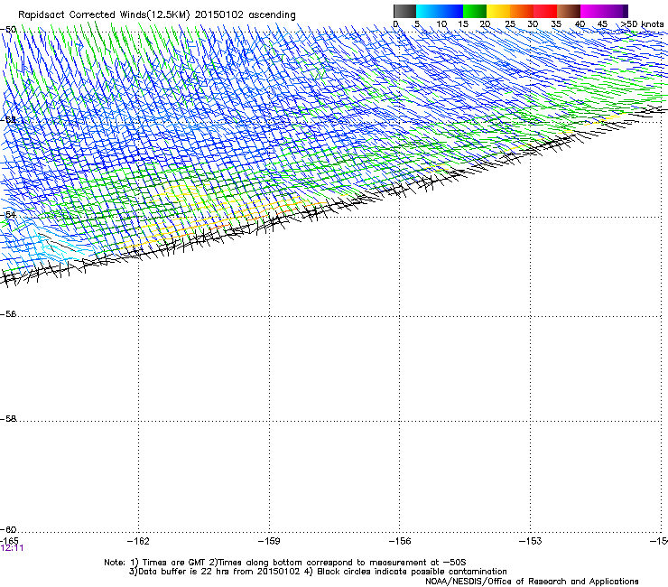Click the ">50 knots" legend label
Screen dimensions: 668x587
point(642,24)
